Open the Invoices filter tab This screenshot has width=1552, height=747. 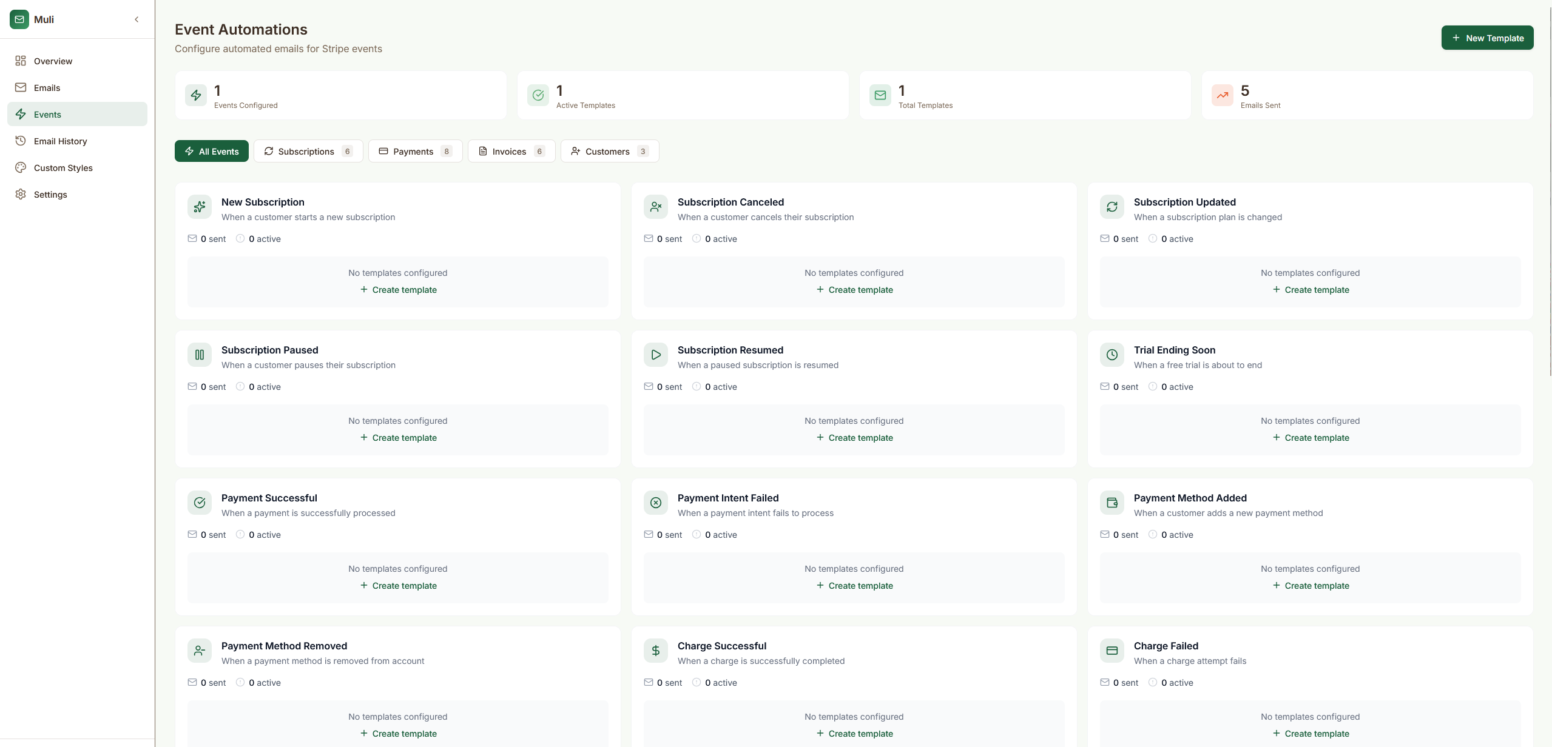[510, 151]
